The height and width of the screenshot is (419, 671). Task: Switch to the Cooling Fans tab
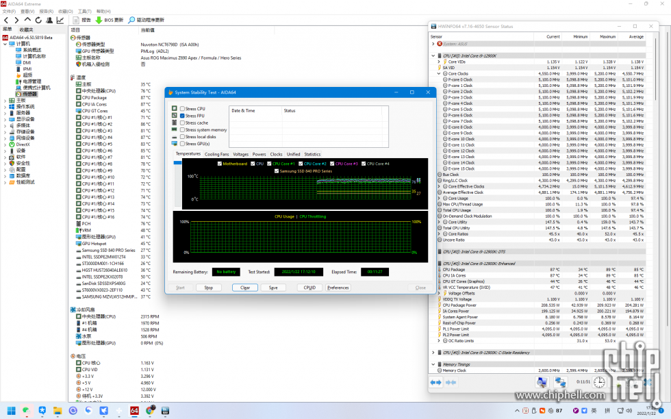pos(216,155)
